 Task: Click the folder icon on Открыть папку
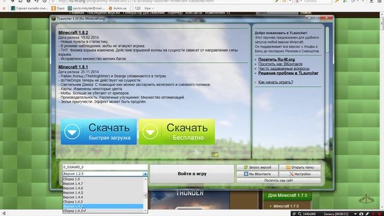[x=288, y=167]
